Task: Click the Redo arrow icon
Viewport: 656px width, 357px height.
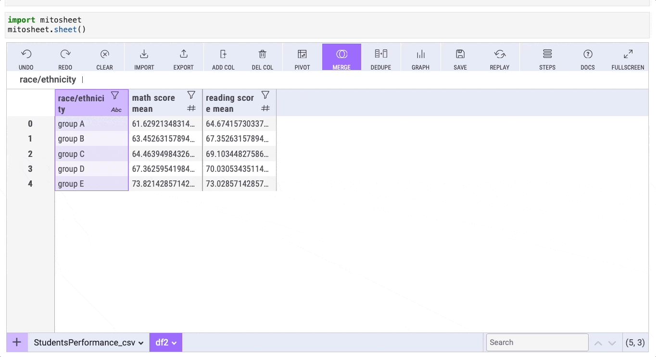Action: tap(65, 54)
